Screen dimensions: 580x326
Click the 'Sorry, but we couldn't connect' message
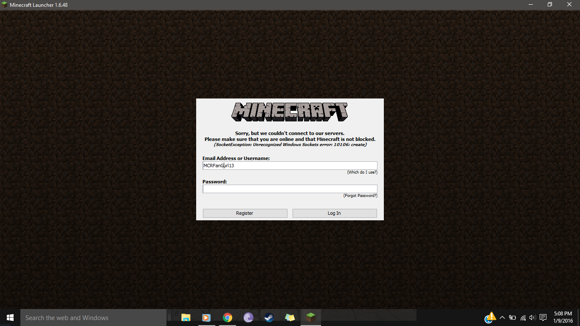290,133
